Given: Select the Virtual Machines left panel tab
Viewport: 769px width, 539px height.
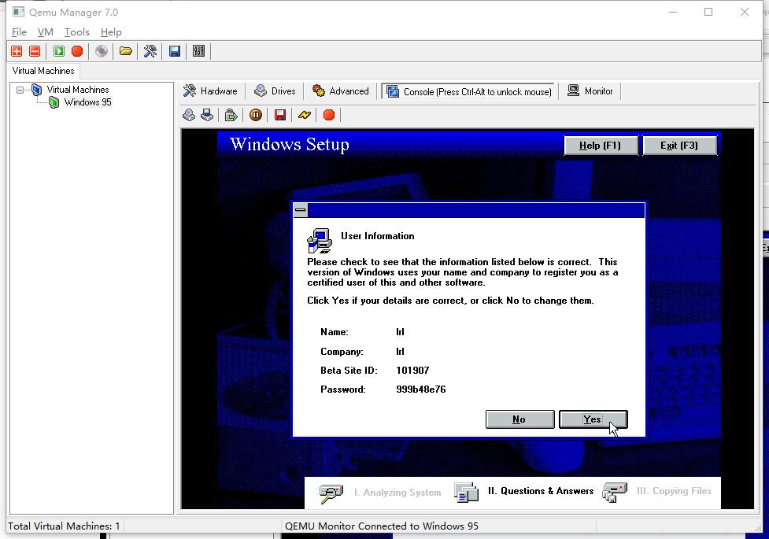Looking at the screenshot, I should (x=43, y=71).
